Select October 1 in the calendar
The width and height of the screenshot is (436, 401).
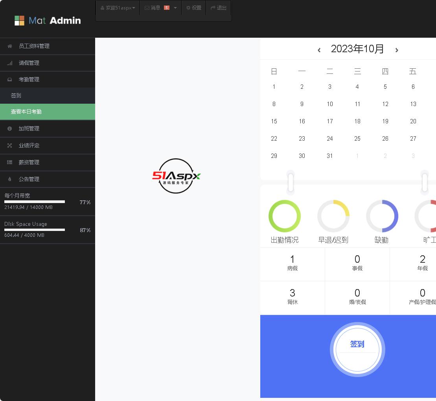[274, 87]
